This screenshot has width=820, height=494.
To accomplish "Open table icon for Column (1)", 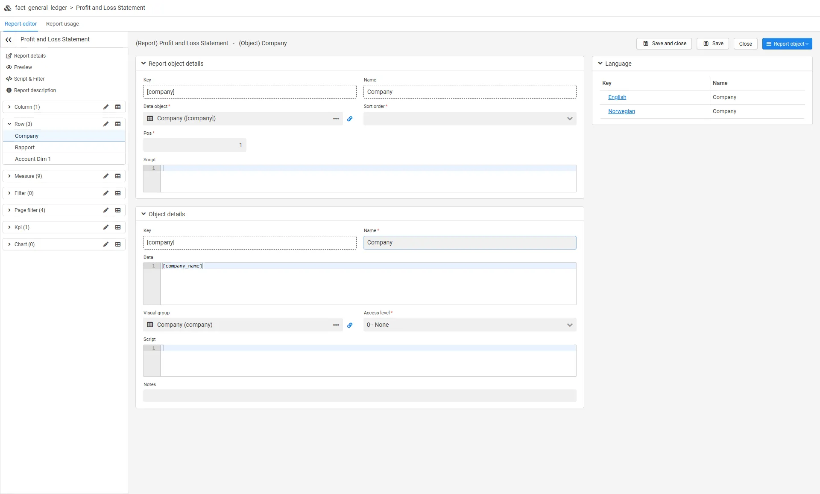I will [118, 107].
